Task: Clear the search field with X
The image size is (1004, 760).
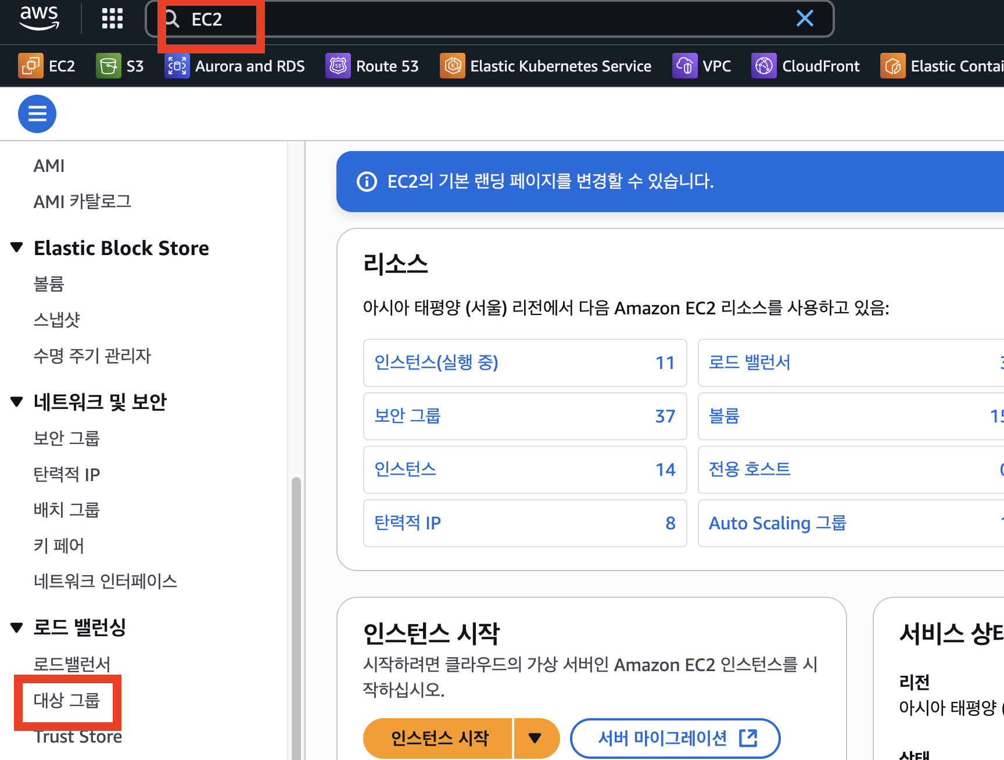Action: point(805,19)
